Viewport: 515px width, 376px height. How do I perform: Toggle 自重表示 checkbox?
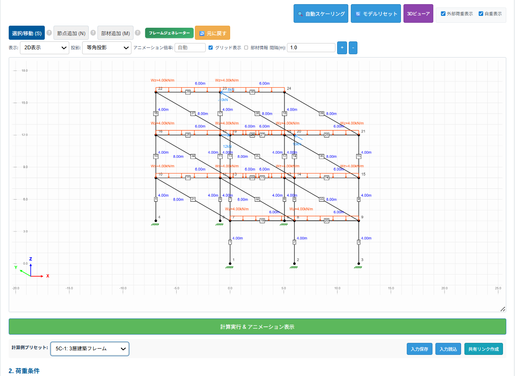pos(481,14)
